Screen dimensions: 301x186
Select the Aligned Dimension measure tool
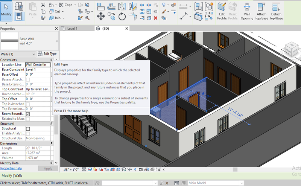[184, 16]
